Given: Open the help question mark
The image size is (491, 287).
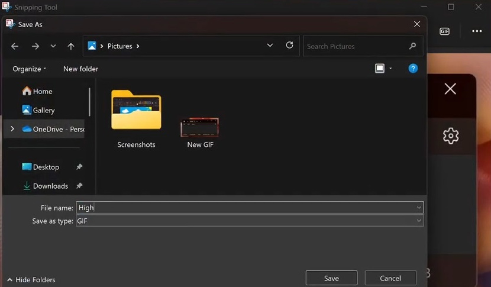Looking at the screenshot, I should pyautogui.click(x=413, y=68).
